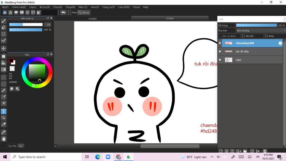The image size is (286, 161).
Task: Adjust the brush opacity slider
Action: tap(26, 30)
